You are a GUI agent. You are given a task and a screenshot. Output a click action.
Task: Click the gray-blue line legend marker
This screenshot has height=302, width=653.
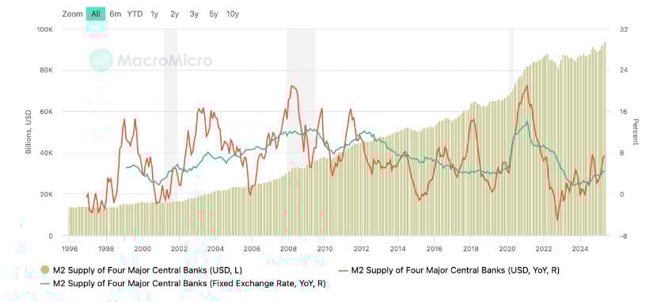[45, 284]
